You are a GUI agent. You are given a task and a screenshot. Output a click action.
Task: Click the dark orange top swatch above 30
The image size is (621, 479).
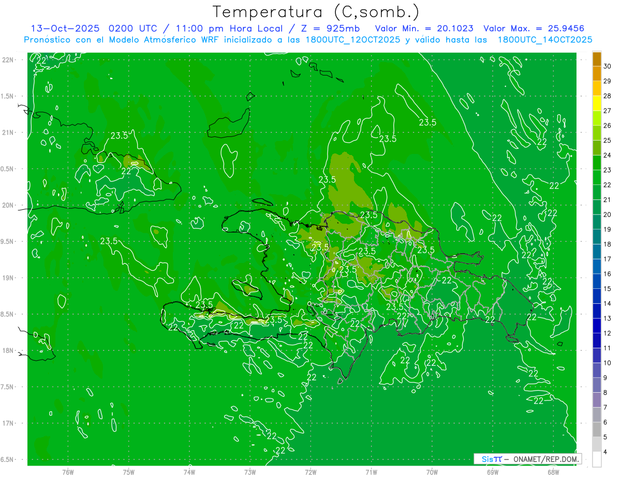click(x=597, y=59)
